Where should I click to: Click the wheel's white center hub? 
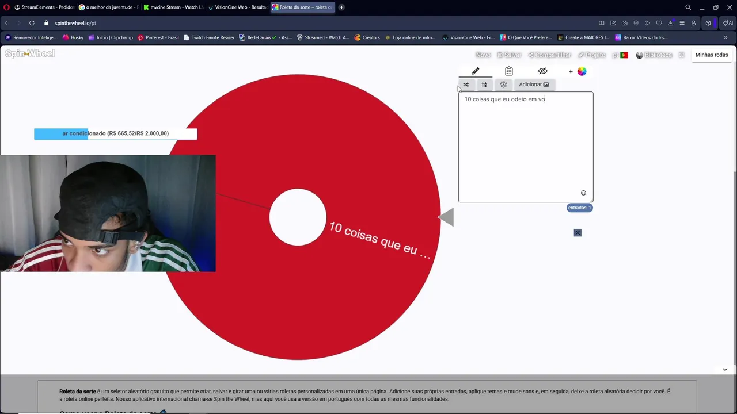tap(298, 217)
